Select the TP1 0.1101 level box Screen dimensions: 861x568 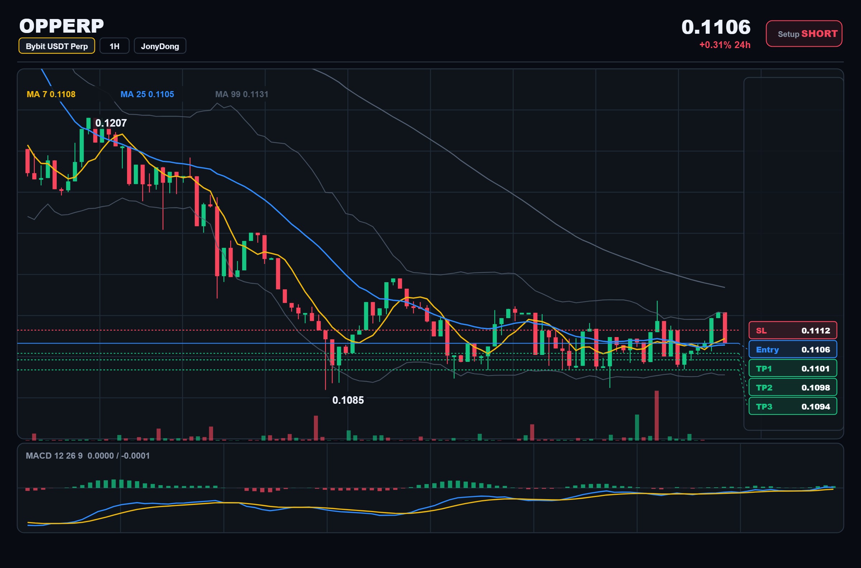(x=793, y=368)
